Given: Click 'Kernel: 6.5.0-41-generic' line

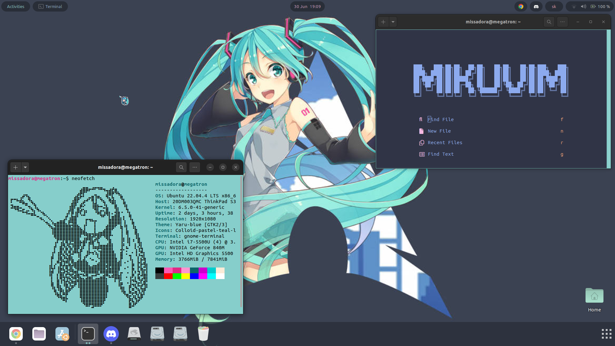Looking at the screenshot, I should coord(190,207).
